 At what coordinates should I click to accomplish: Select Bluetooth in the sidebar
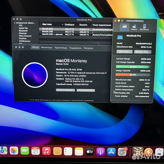click(23, 31)
